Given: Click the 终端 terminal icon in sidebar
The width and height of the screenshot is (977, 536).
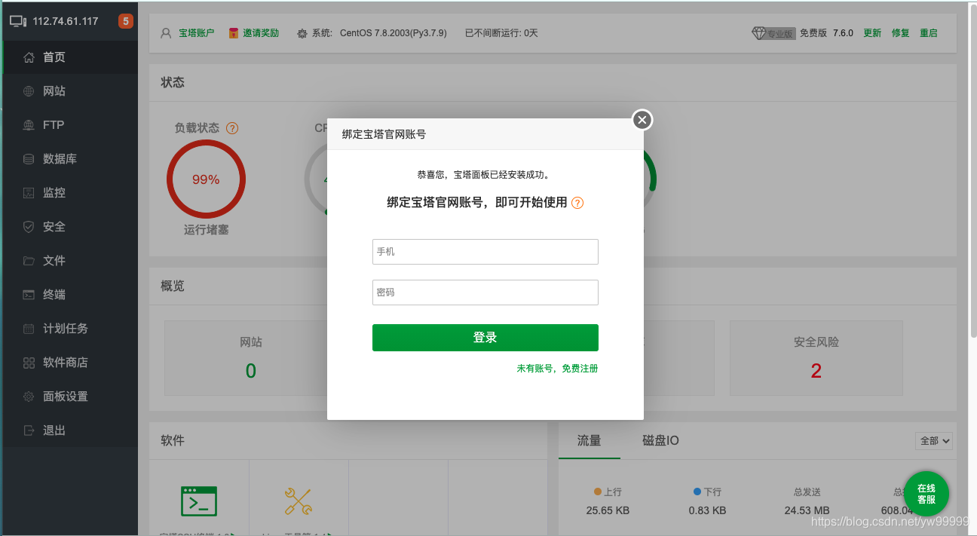Looking at the screenshot, I should (x=29, y=295).
